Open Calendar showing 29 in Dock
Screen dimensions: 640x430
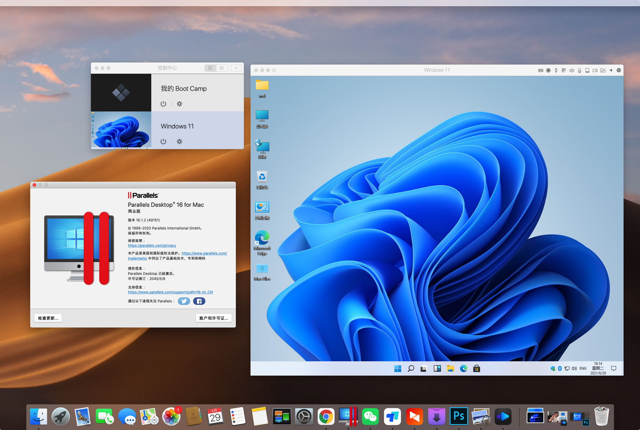215,417
